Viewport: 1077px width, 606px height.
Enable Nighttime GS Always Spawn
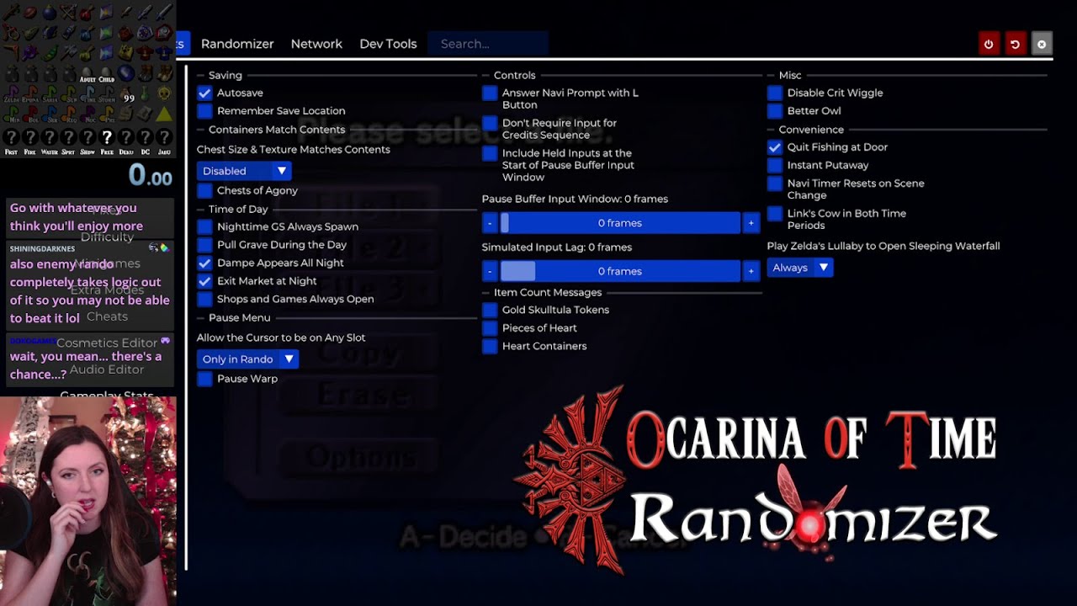[204, 226]
